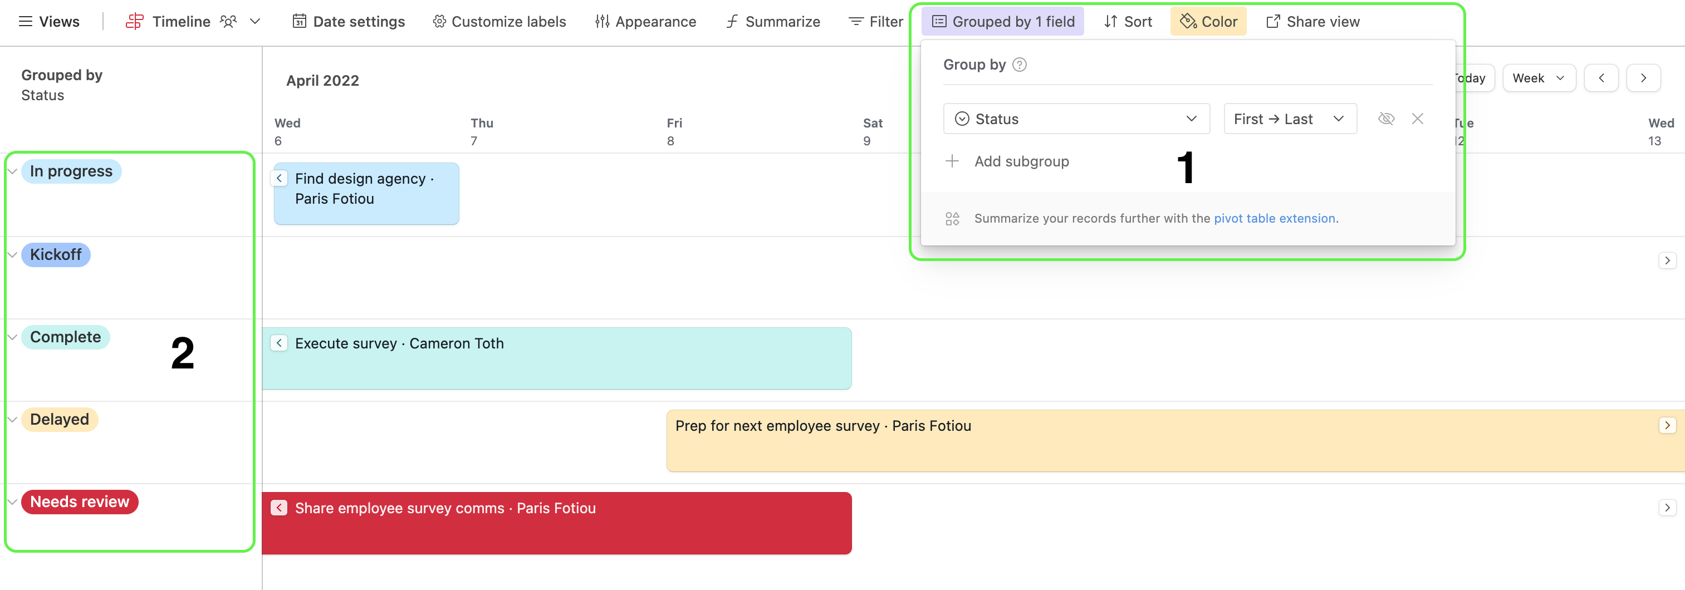
Task: Collapse the Complete group
Action: click(12, 337)
